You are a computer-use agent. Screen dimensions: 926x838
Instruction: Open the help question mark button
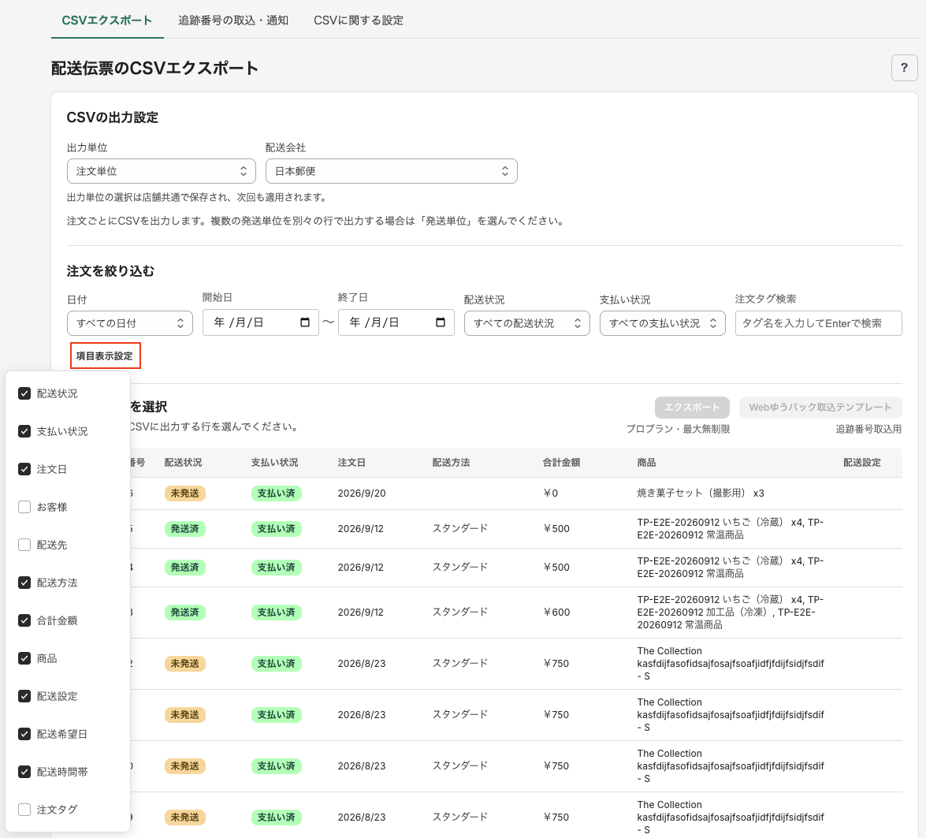point(904,68)
